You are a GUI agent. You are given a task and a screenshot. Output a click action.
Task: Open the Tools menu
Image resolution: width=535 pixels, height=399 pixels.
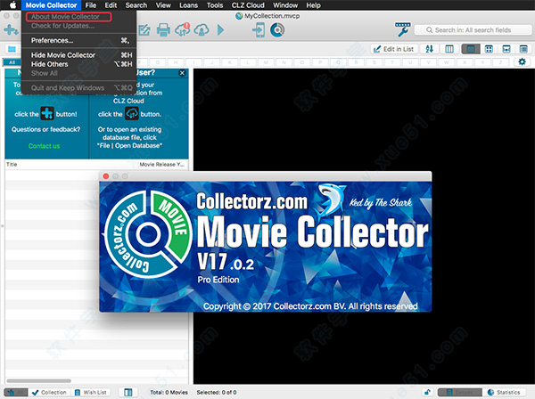[215, 5]
